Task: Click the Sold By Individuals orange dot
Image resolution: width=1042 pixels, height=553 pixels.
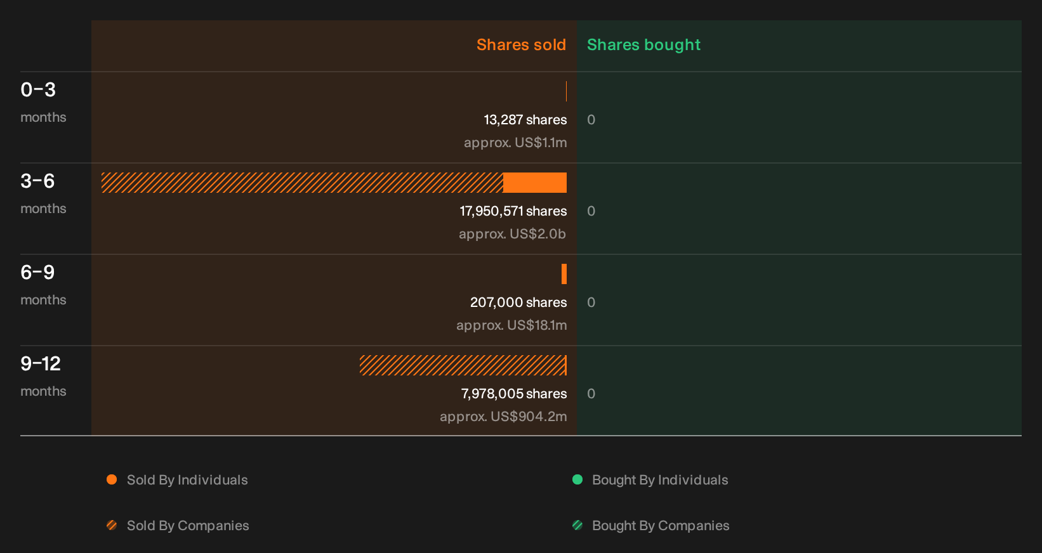Action: [x=112, y=479]
